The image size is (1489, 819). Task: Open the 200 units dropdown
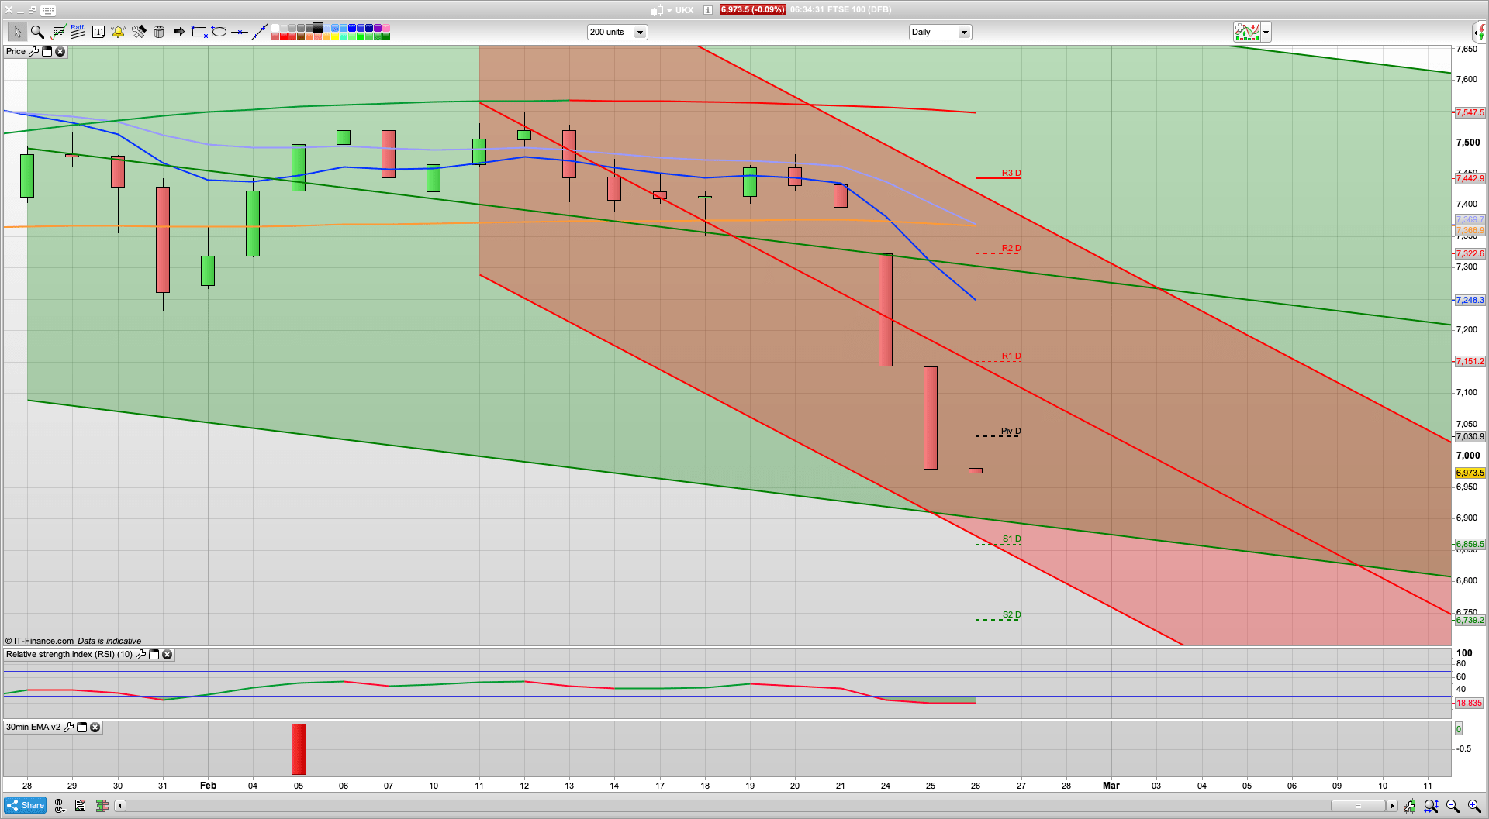tap(640, 33)
